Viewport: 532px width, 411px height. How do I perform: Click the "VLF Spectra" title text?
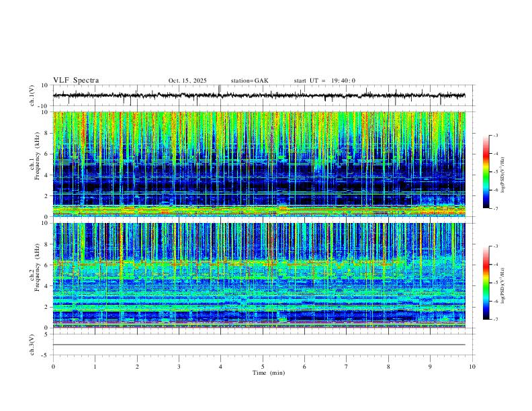coord(76,81)
